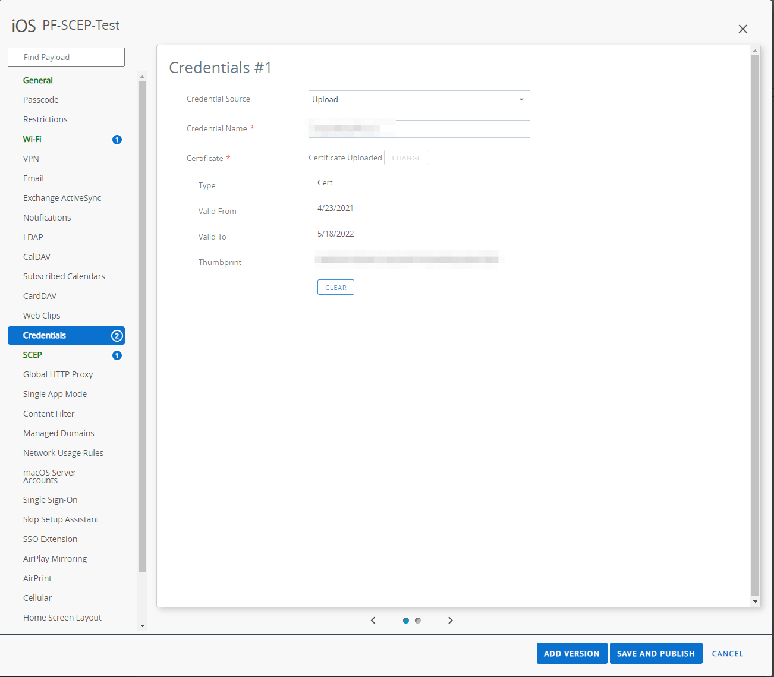The image size is (774, 677).
Task: Click the iOS platform label icon
Action: (x=24, y=25)
